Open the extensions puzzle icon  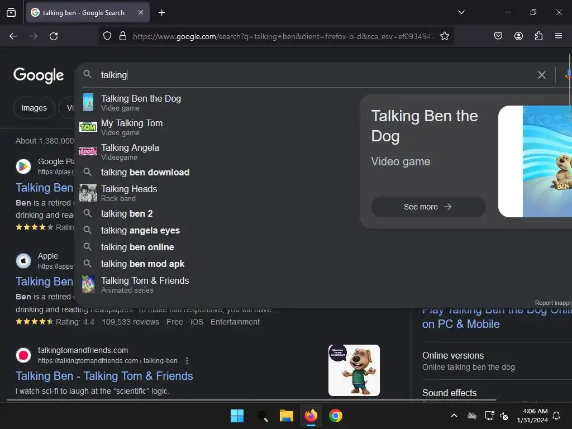tap(538, 36)
